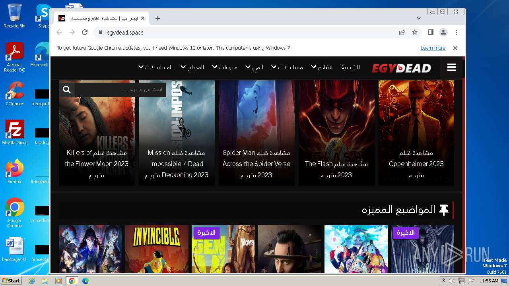Open the tab search chevron in Chrome's title bar
This screenshot has height=286, width=509.
click(419, 18)
